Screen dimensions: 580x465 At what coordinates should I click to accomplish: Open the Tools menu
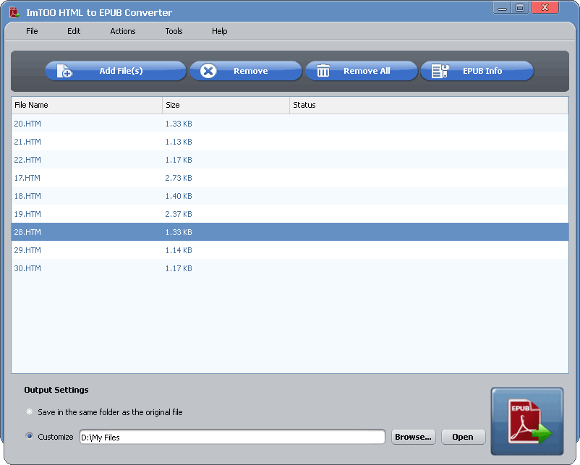[x=174, y=31]
